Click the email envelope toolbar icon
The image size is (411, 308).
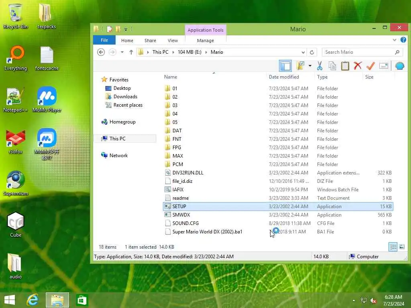click(383, 66)
